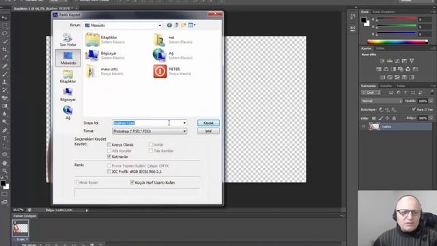This screenshot has width=437, height=246.
Task: Click the up one level folder icon
Action: pyautogui.click(x=176, y=25)
